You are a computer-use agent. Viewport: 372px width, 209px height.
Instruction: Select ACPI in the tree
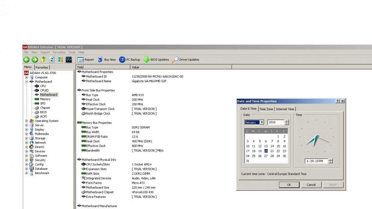click(43, 117)
